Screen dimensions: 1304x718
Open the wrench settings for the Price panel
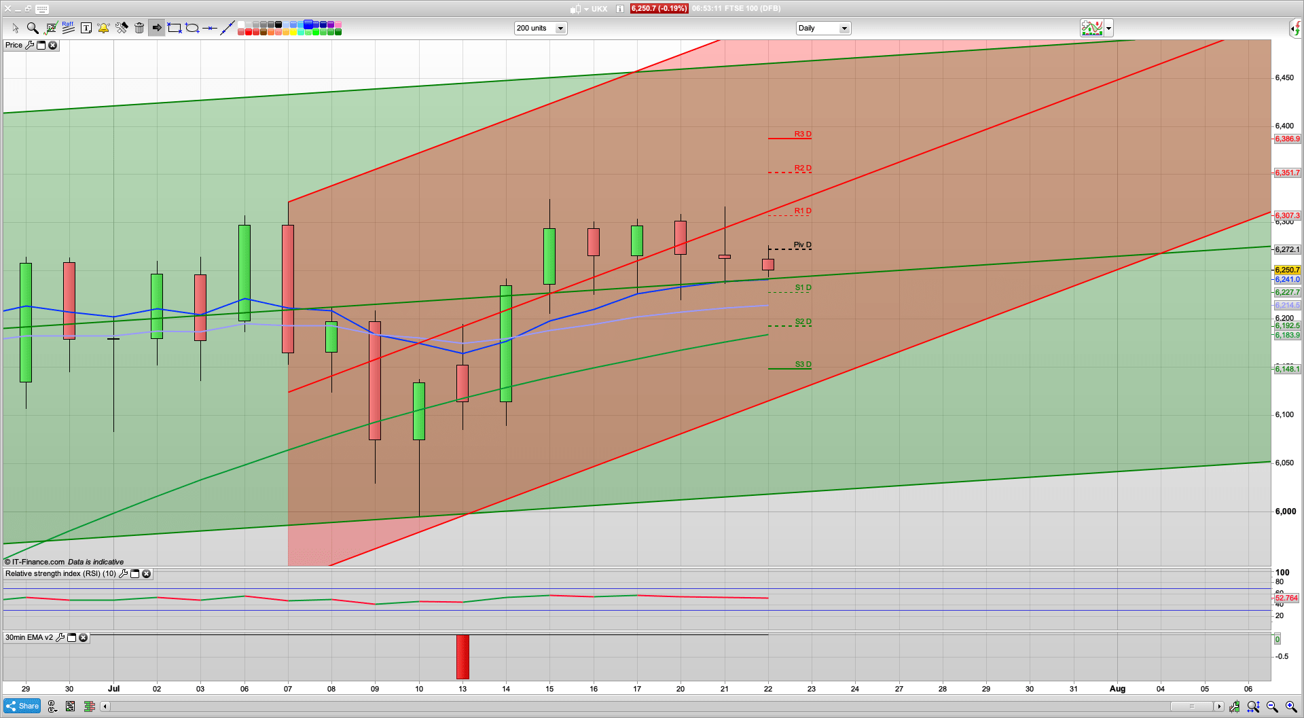click(x=30, y=45)
